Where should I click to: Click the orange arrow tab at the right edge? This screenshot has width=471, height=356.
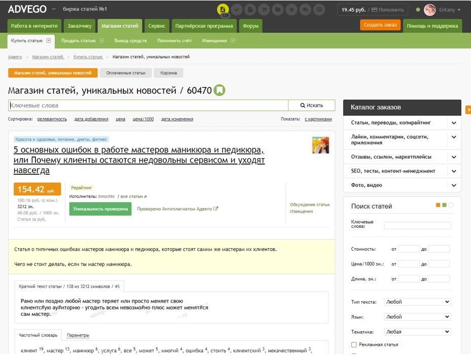click(468, 110)
